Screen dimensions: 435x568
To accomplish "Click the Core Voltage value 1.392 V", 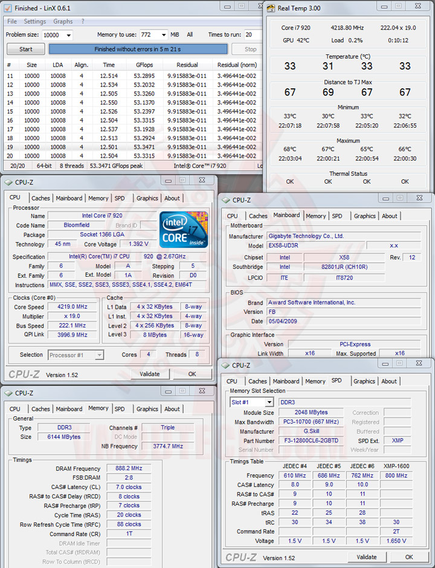I will pos(138,244).
